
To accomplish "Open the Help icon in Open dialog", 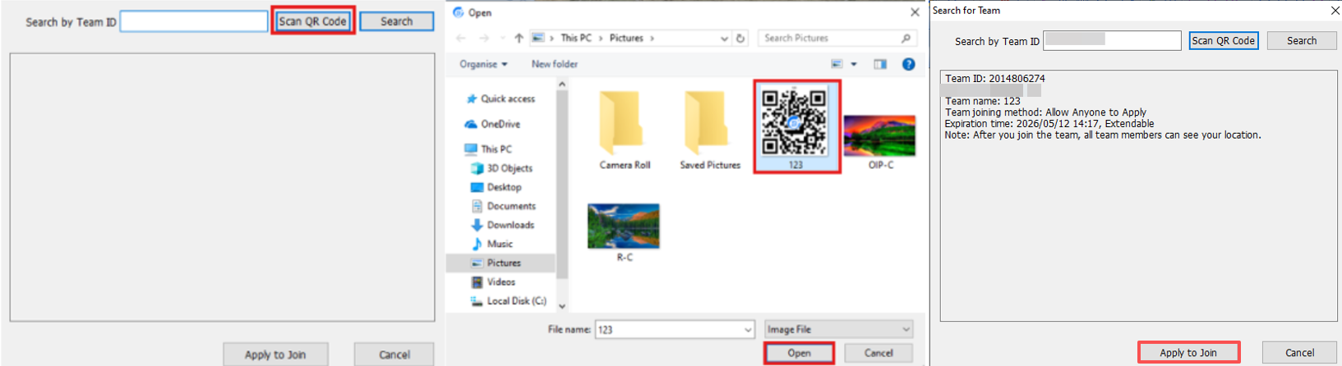I will coord(908,64).
